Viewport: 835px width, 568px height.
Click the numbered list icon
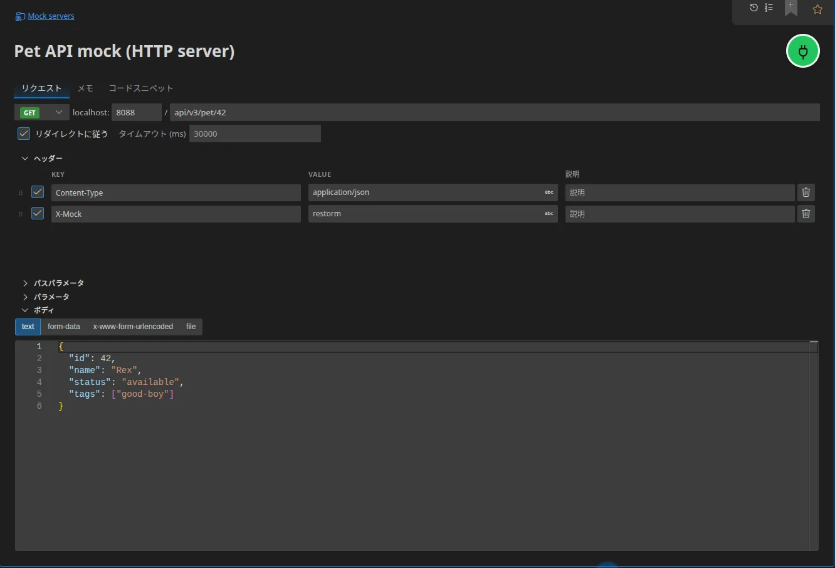769,8
